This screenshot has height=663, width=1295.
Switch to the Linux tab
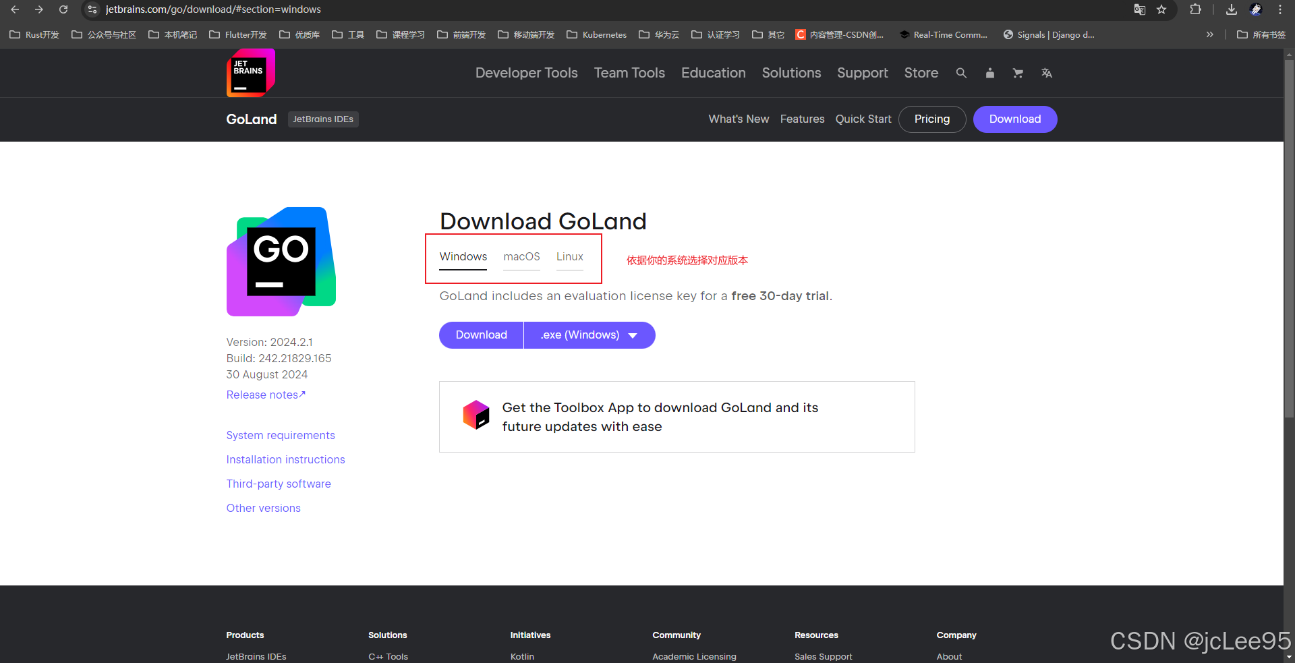570,257
